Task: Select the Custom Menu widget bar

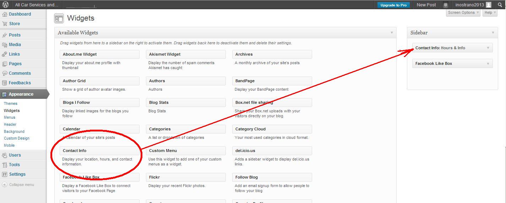Action: coord(186,151)
